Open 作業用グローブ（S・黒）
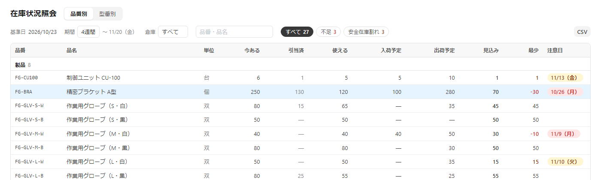 98,120
